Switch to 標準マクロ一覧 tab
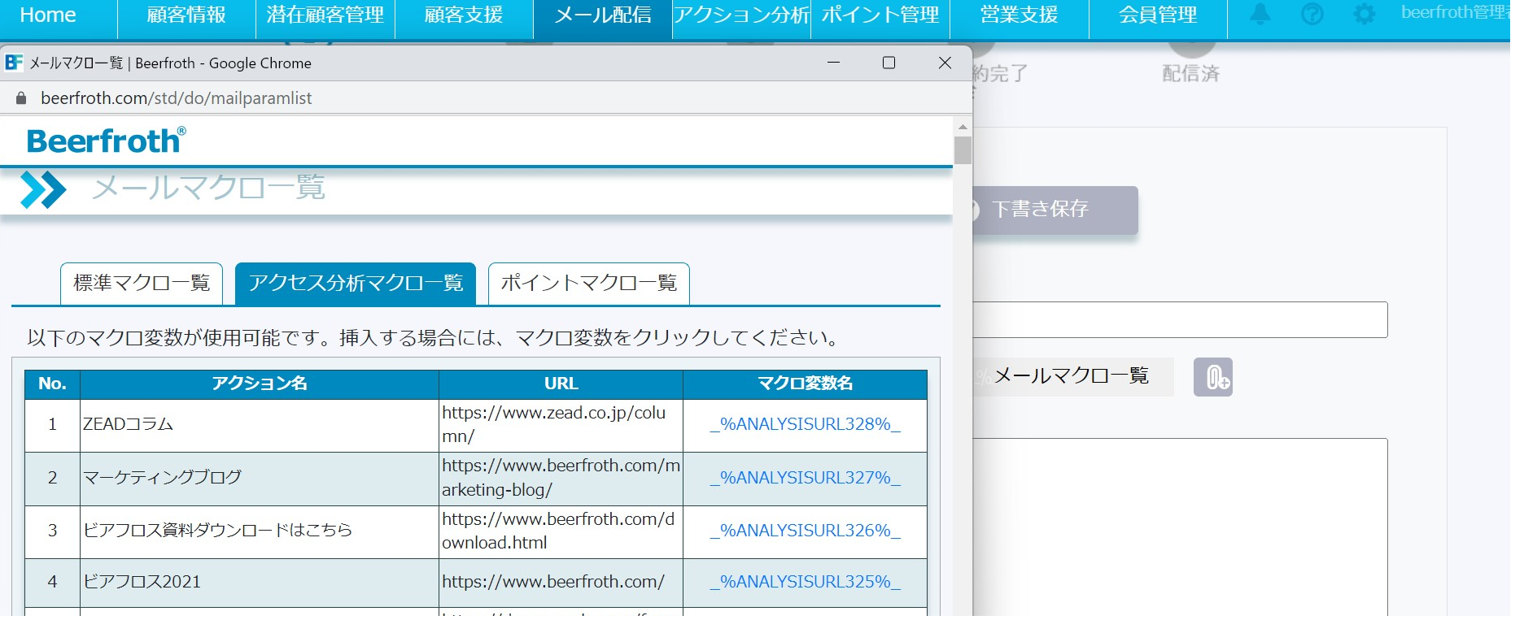 142,283
